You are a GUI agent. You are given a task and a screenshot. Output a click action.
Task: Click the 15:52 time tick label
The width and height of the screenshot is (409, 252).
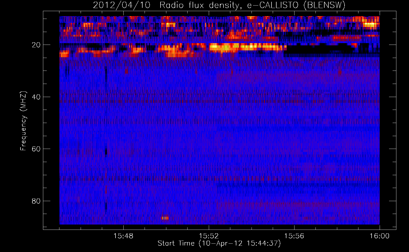209,236
